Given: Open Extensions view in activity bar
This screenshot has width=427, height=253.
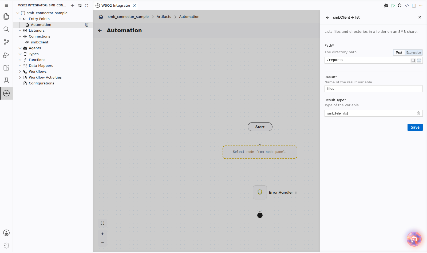Looking at the screenshot, I should 6,68.
